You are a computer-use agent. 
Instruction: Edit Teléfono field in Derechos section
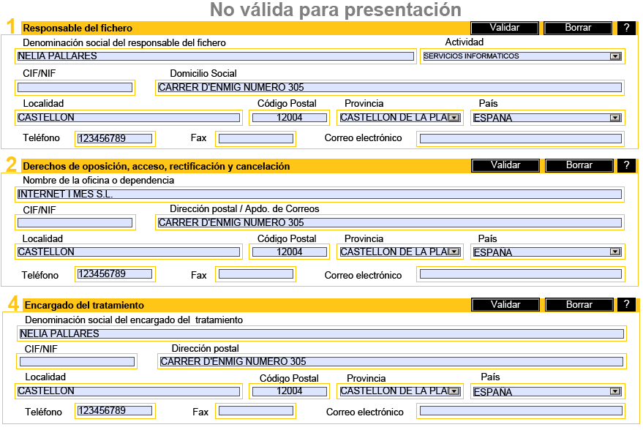pos(115,274)
